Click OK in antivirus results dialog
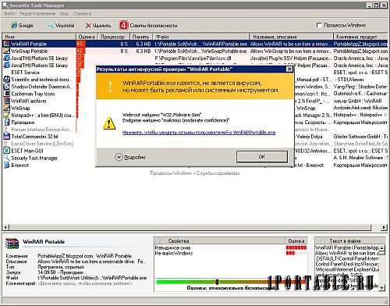Screen dimensions: 390x306 (262, 157)
